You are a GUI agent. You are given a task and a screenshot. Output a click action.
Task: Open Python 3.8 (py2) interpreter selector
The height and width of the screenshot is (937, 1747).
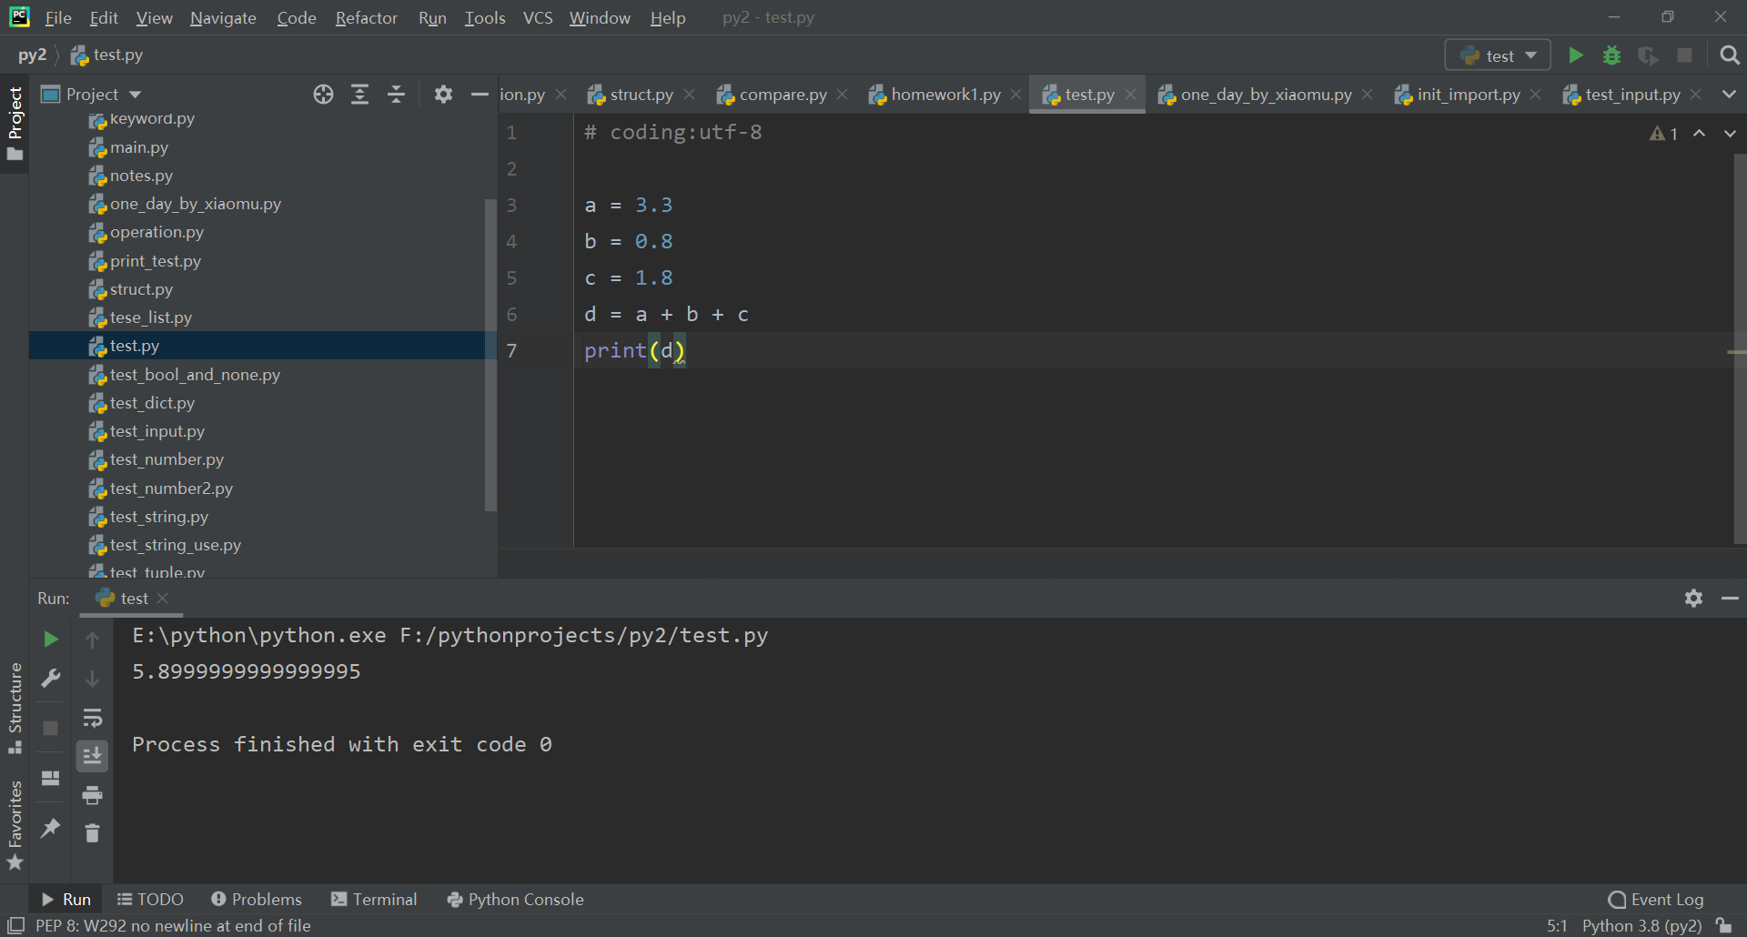[1641, 925]
